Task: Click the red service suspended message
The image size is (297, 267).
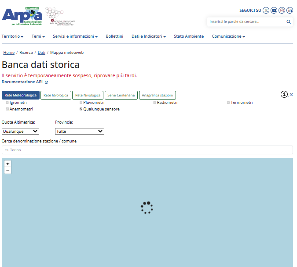Action: tap(70, 75)
